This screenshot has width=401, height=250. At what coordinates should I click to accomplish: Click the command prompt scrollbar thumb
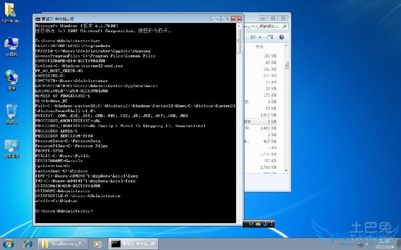point(239,41)
